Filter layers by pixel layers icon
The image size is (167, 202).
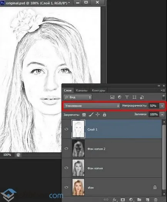[x=112, y=97]
